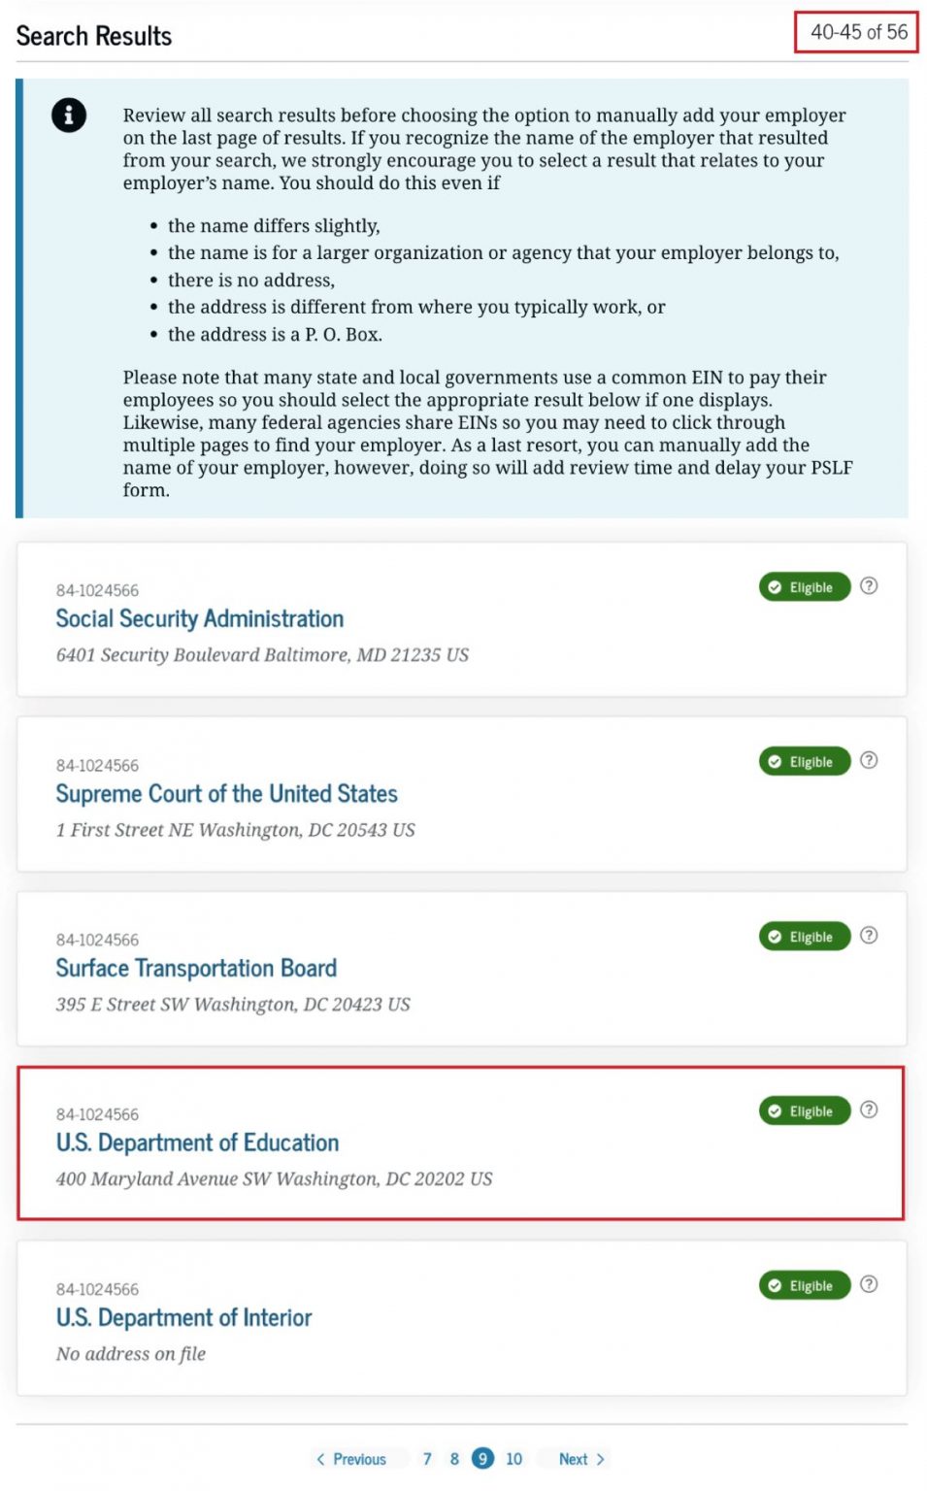Screen dimensions: 927x1491
Task: Click help icon beside Social Security Administration
Action: coord(869,585)
